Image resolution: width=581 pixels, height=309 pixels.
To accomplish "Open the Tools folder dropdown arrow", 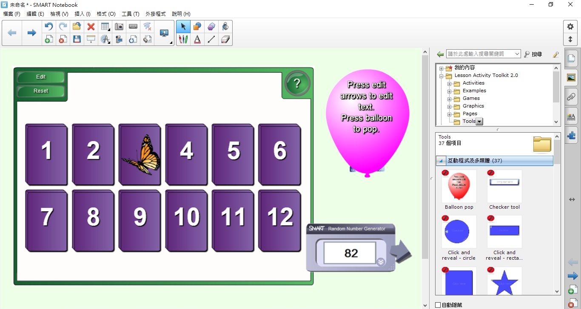I will pos(479,122).
